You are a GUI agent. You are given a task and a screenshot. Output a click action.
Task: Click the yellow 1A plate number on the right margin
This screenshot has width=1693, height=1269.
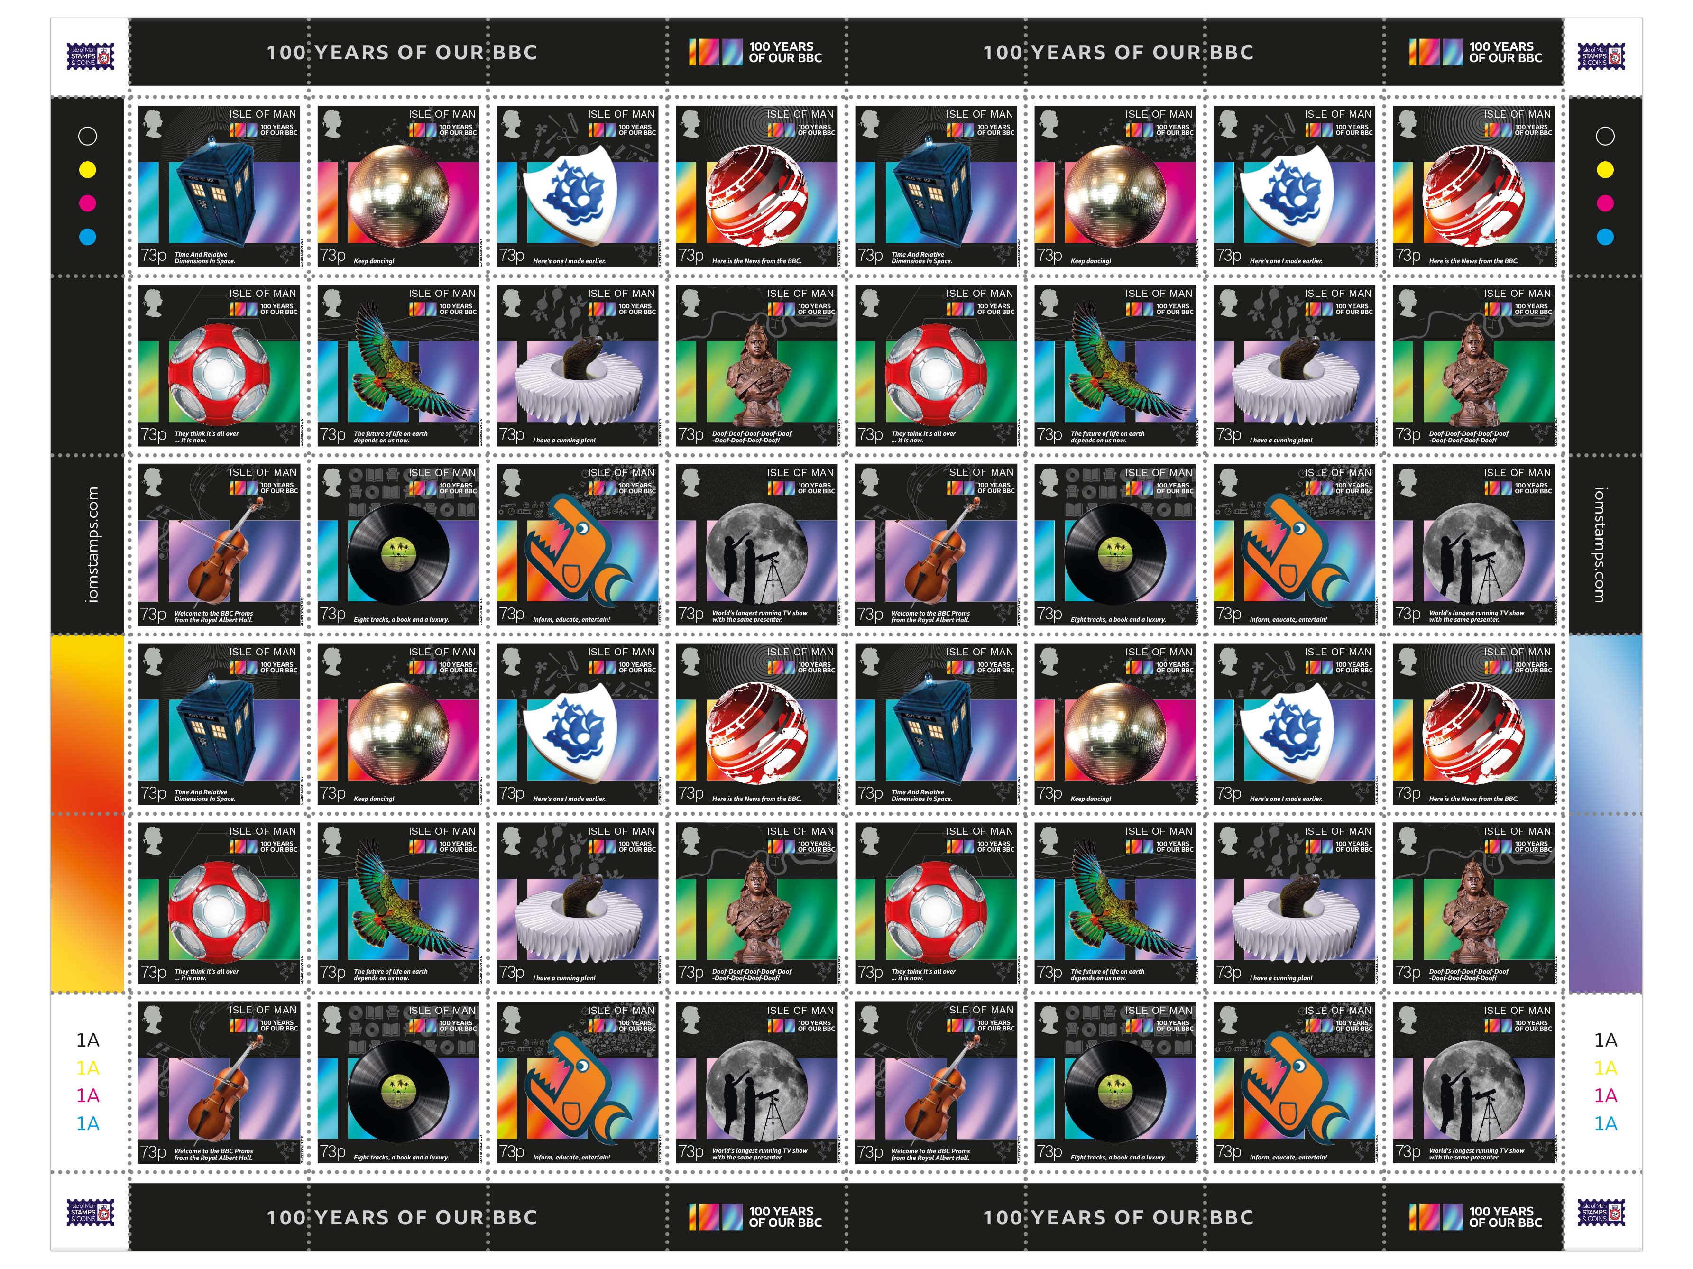[x=1606, y=1068]
